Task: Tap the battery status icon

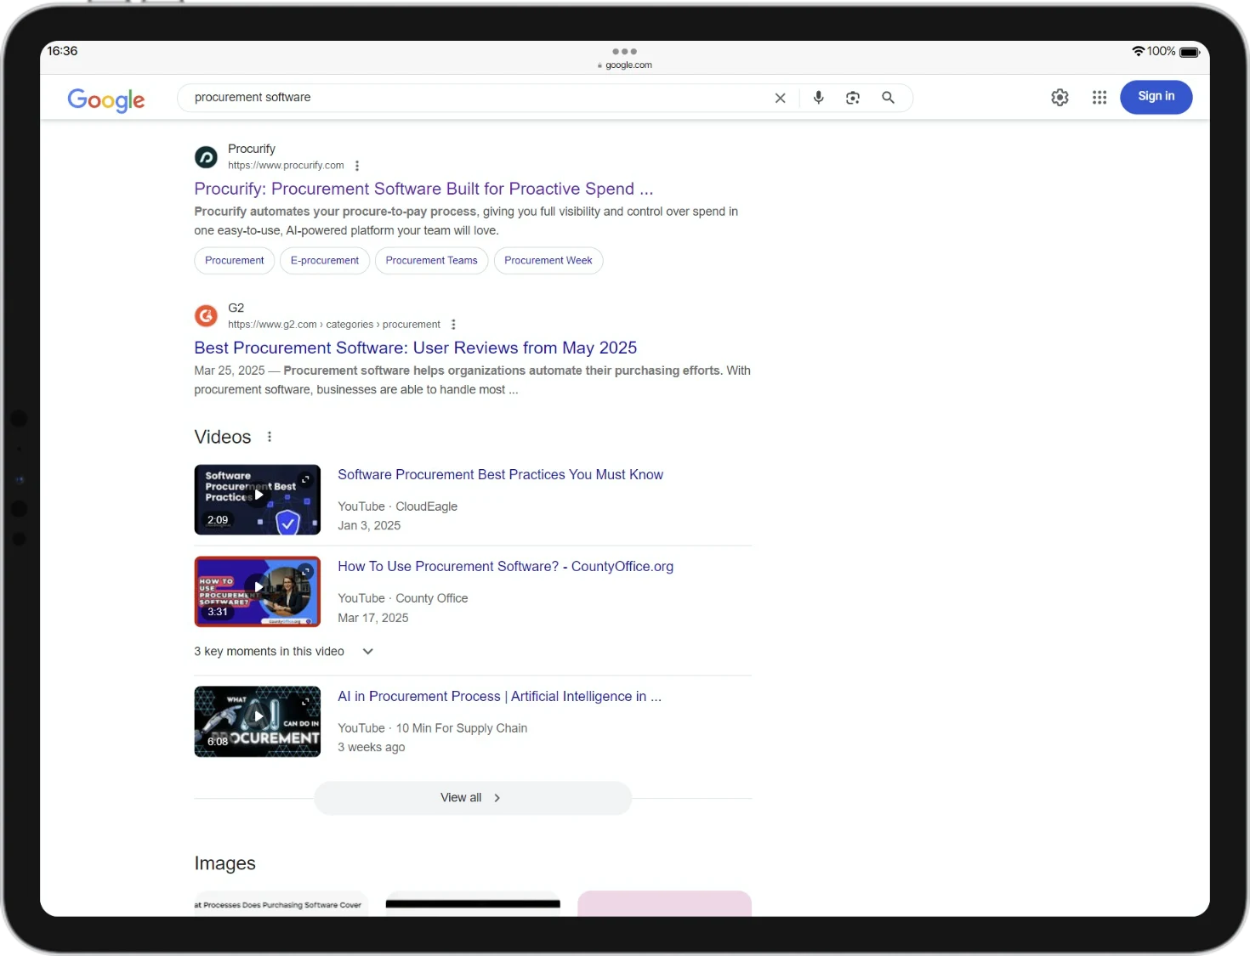Action: click(1190, 52)
